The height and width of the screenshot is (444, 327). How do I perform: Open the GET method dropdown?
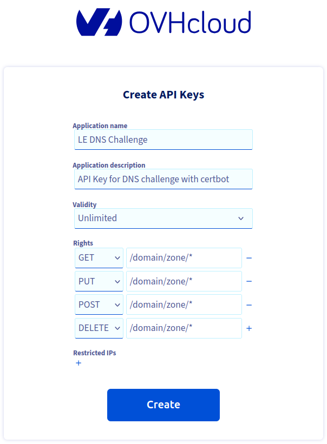(x=99, y=258)
